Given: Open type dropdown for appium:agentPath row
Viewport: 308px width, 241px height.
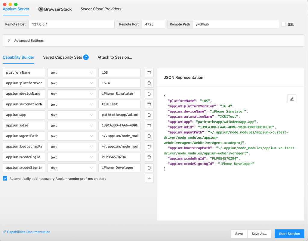Looking at the screenshot, I should (x=72, y=136).
